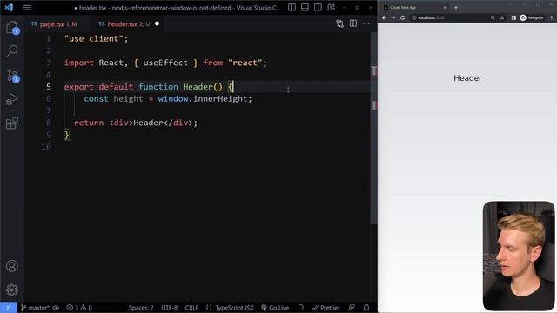Close the Create Next App browser tab
The width and height of the screenshot is (557, 313).
click(445, 8)
